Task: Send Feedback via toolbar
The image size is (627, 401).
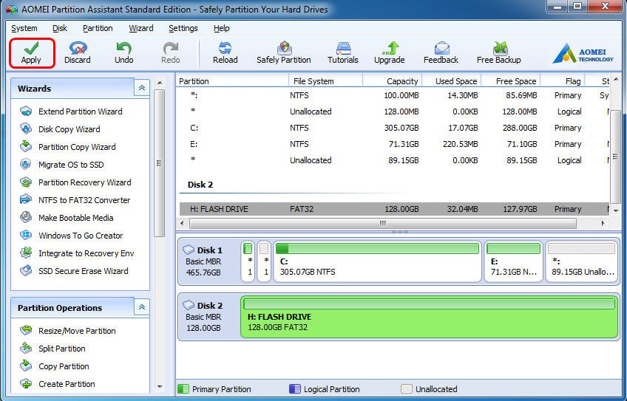Action: point(441,53)
